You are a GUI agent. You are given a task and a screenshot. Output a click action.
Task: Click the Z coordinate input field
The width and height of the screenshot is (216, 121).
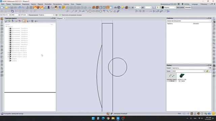pos(24,15)
